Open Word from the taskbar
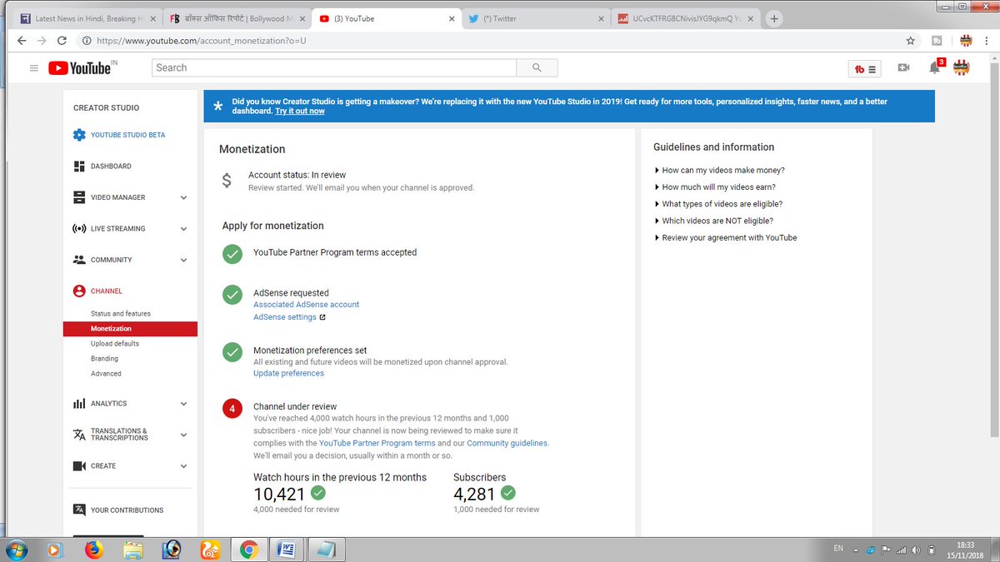Viewport: 1000px width, 562px height. click(x=286, y=550)
